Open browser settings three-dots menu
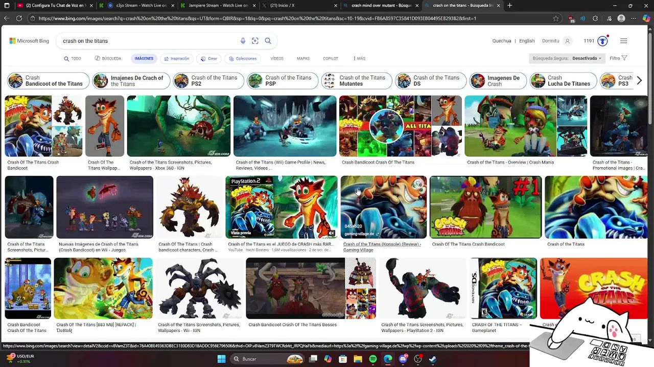The width and height of the screenshot is (654, 367). click(634, 18)
